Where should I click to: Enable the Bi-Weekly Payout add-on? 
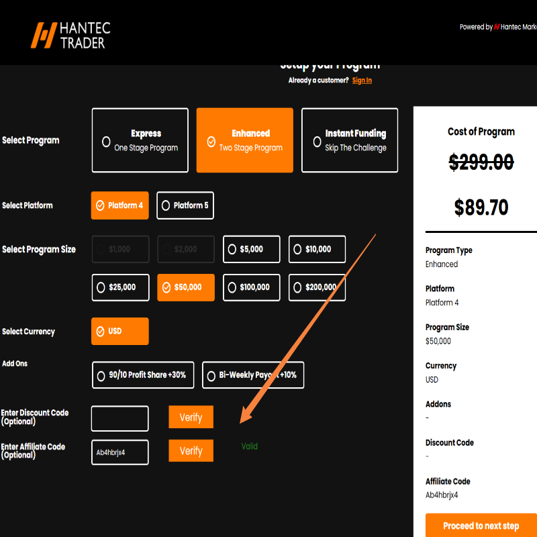click(x=253, y=375)
